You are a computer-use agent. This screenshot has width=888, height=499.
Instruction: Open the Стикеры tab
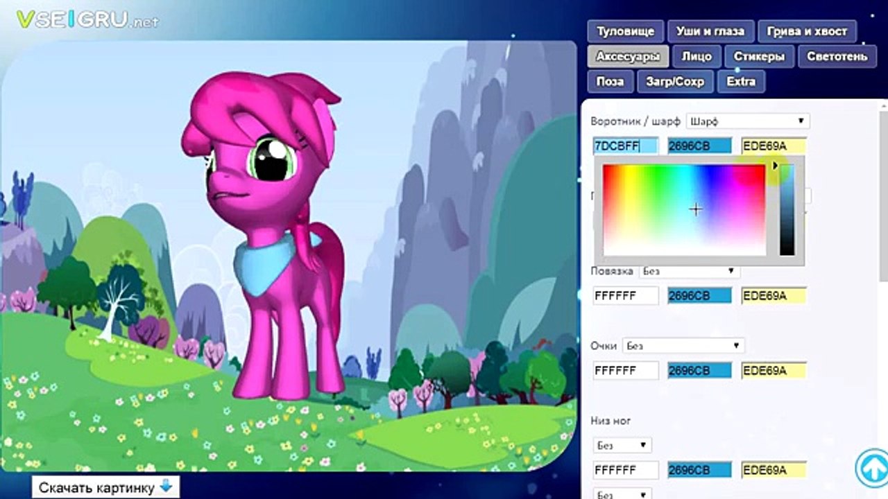tap(759, 56)
